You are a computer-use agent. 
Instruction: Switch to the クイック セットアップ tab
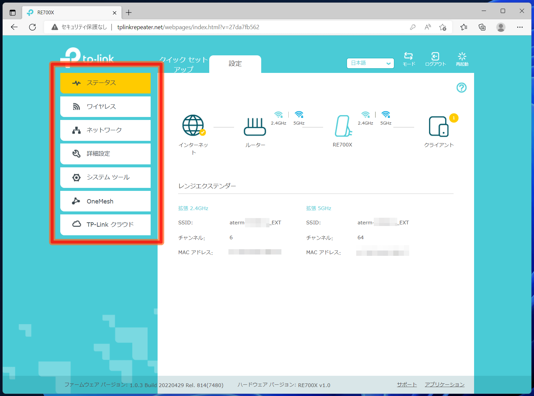[183, 64]
